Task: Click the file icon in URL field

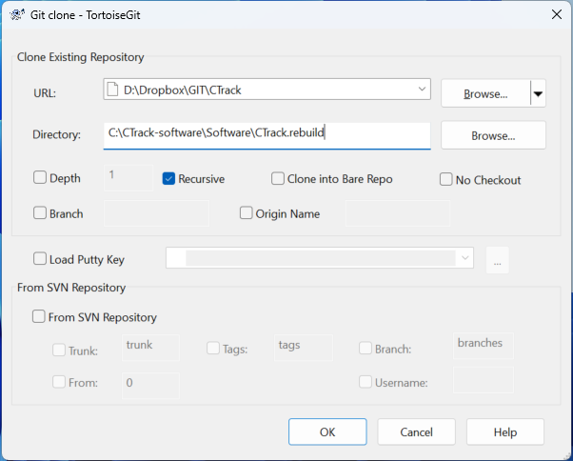Action: pos(114,90)
